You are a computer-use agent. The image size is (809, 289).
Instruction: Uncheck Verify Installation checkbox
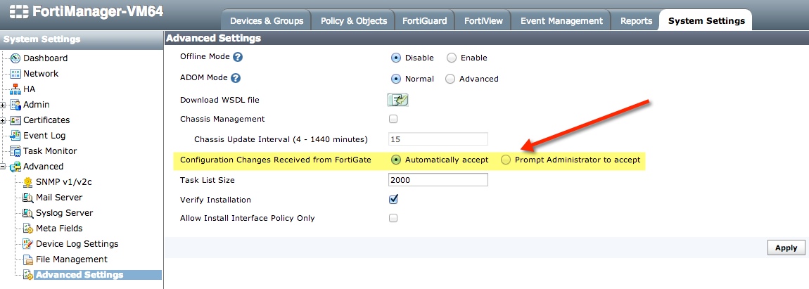point(393,199)
